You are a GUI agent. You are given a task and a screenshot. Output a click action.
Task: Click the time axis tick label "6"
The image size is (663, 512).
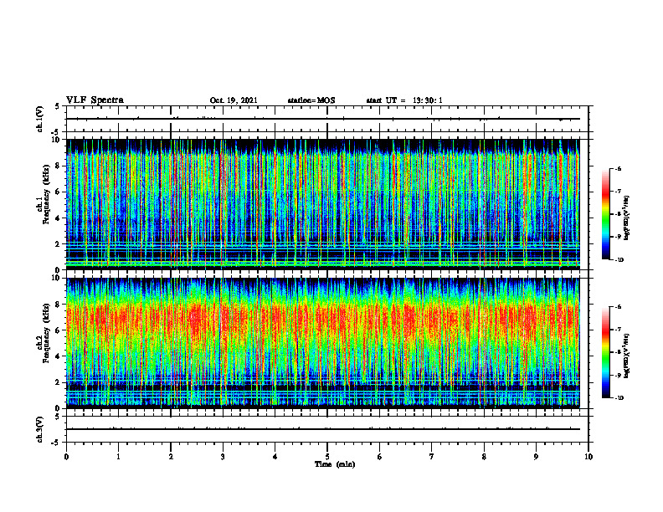[380, 457]
